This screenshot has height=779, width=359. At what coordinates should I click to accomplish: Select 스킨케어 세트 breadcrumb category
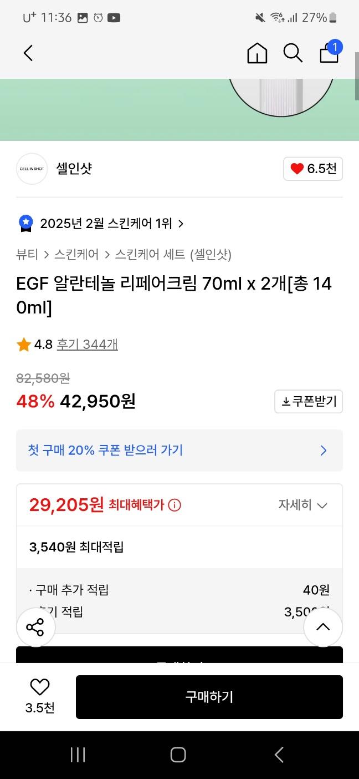(x=150, y=254)
